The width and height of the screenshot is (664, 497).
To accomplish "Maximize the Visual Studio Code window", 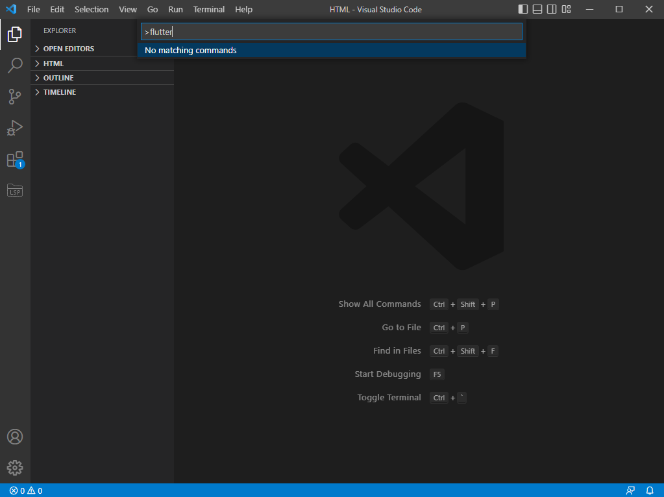I will (619, 9).
